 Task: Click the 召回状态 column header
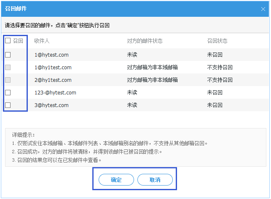(217, 41)
